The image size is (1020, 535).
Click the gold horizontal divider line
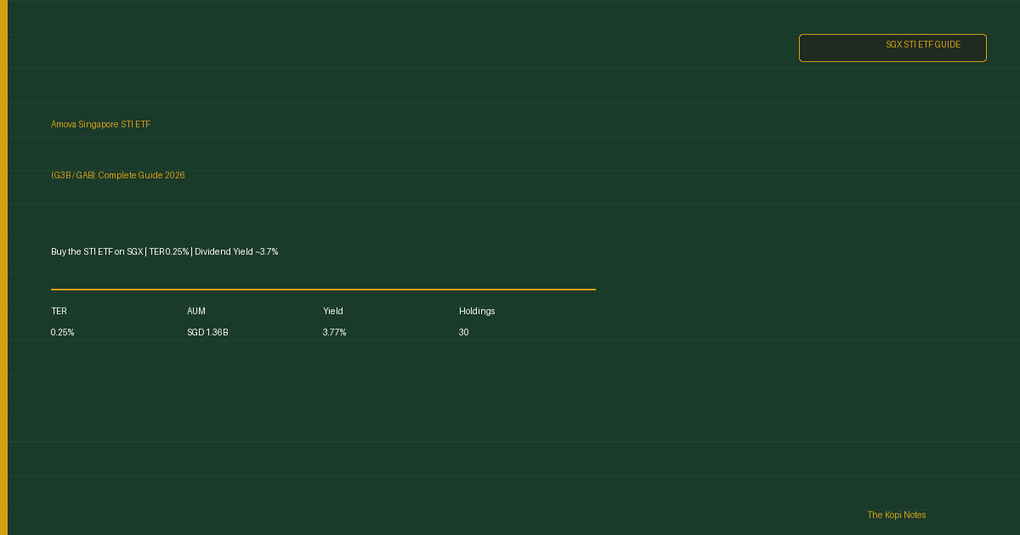tap(323, 290)
